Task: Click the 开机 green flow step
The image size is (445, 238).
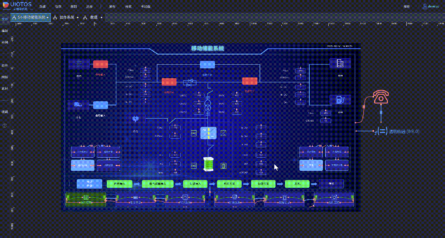Action: pyautogui.click(x=297, y=184)
